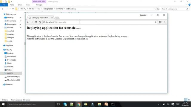Open the Chrome three-dot menu
This screenshot has width=191, height=107.
(x=165, y=22)
